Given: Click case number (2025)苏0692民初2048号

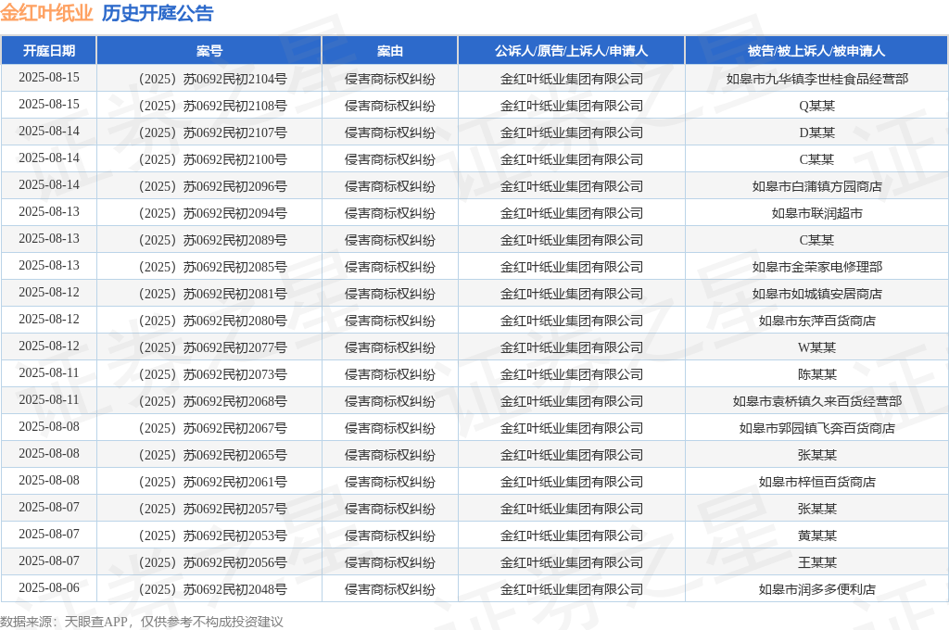Looking at the screenshot, I should point(209,589).
